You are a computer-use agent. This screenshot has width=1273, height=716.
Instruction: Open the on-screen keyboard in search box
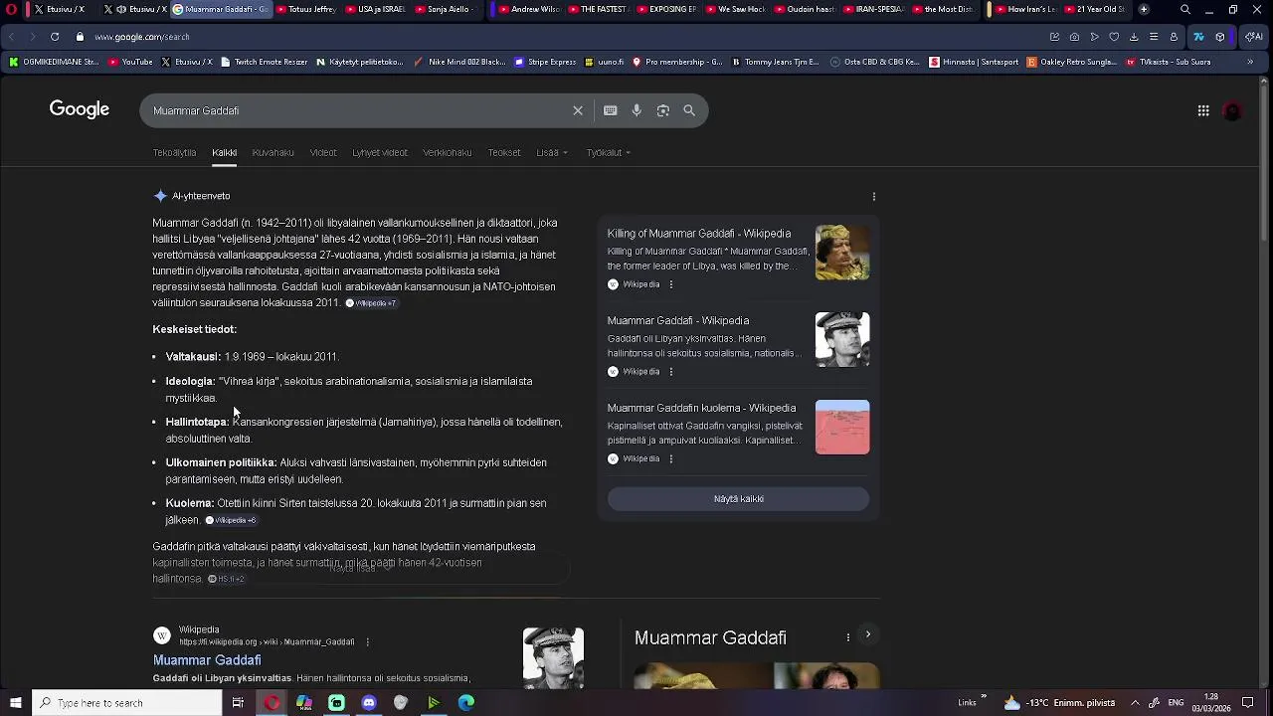[x=611, y=110]
